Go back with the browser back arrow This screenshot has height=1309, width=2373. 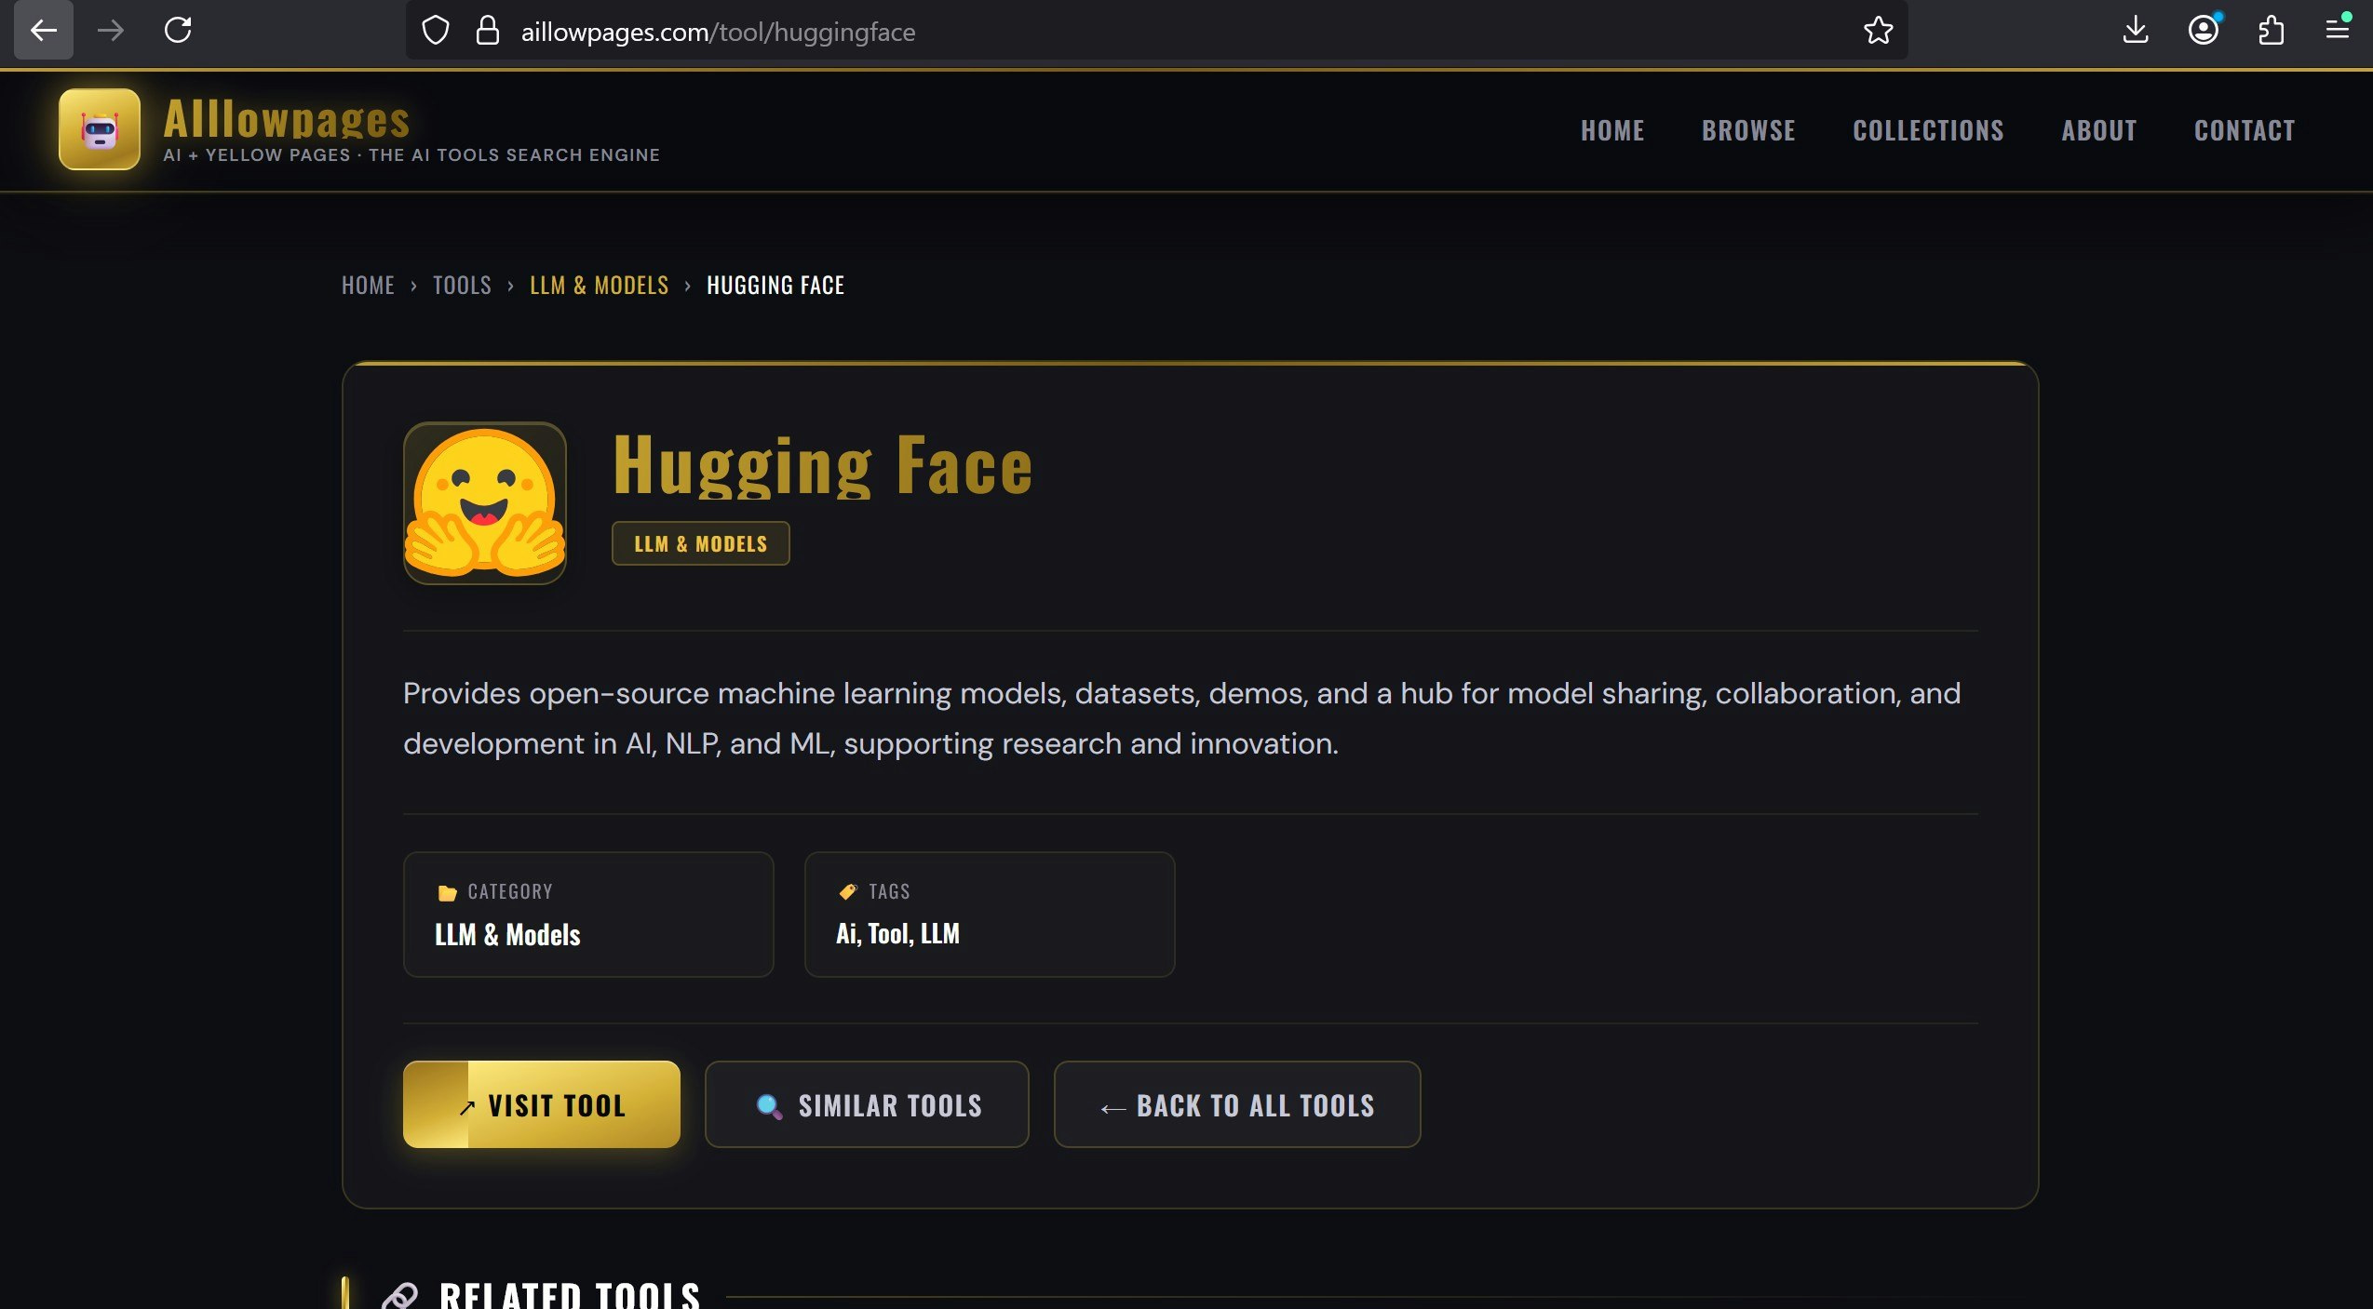44,31
